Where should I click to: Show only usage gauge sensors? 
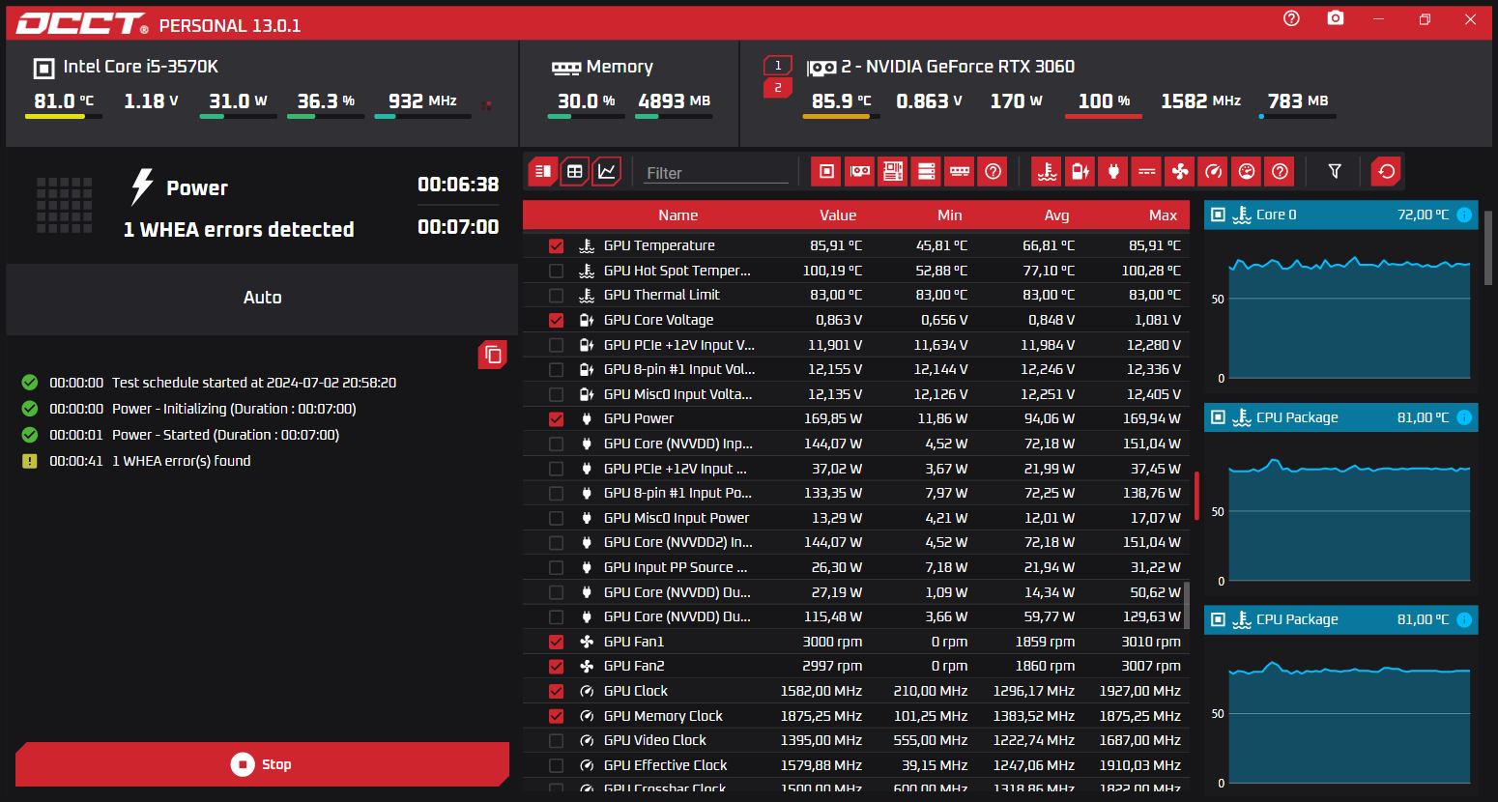point(1247,172)
